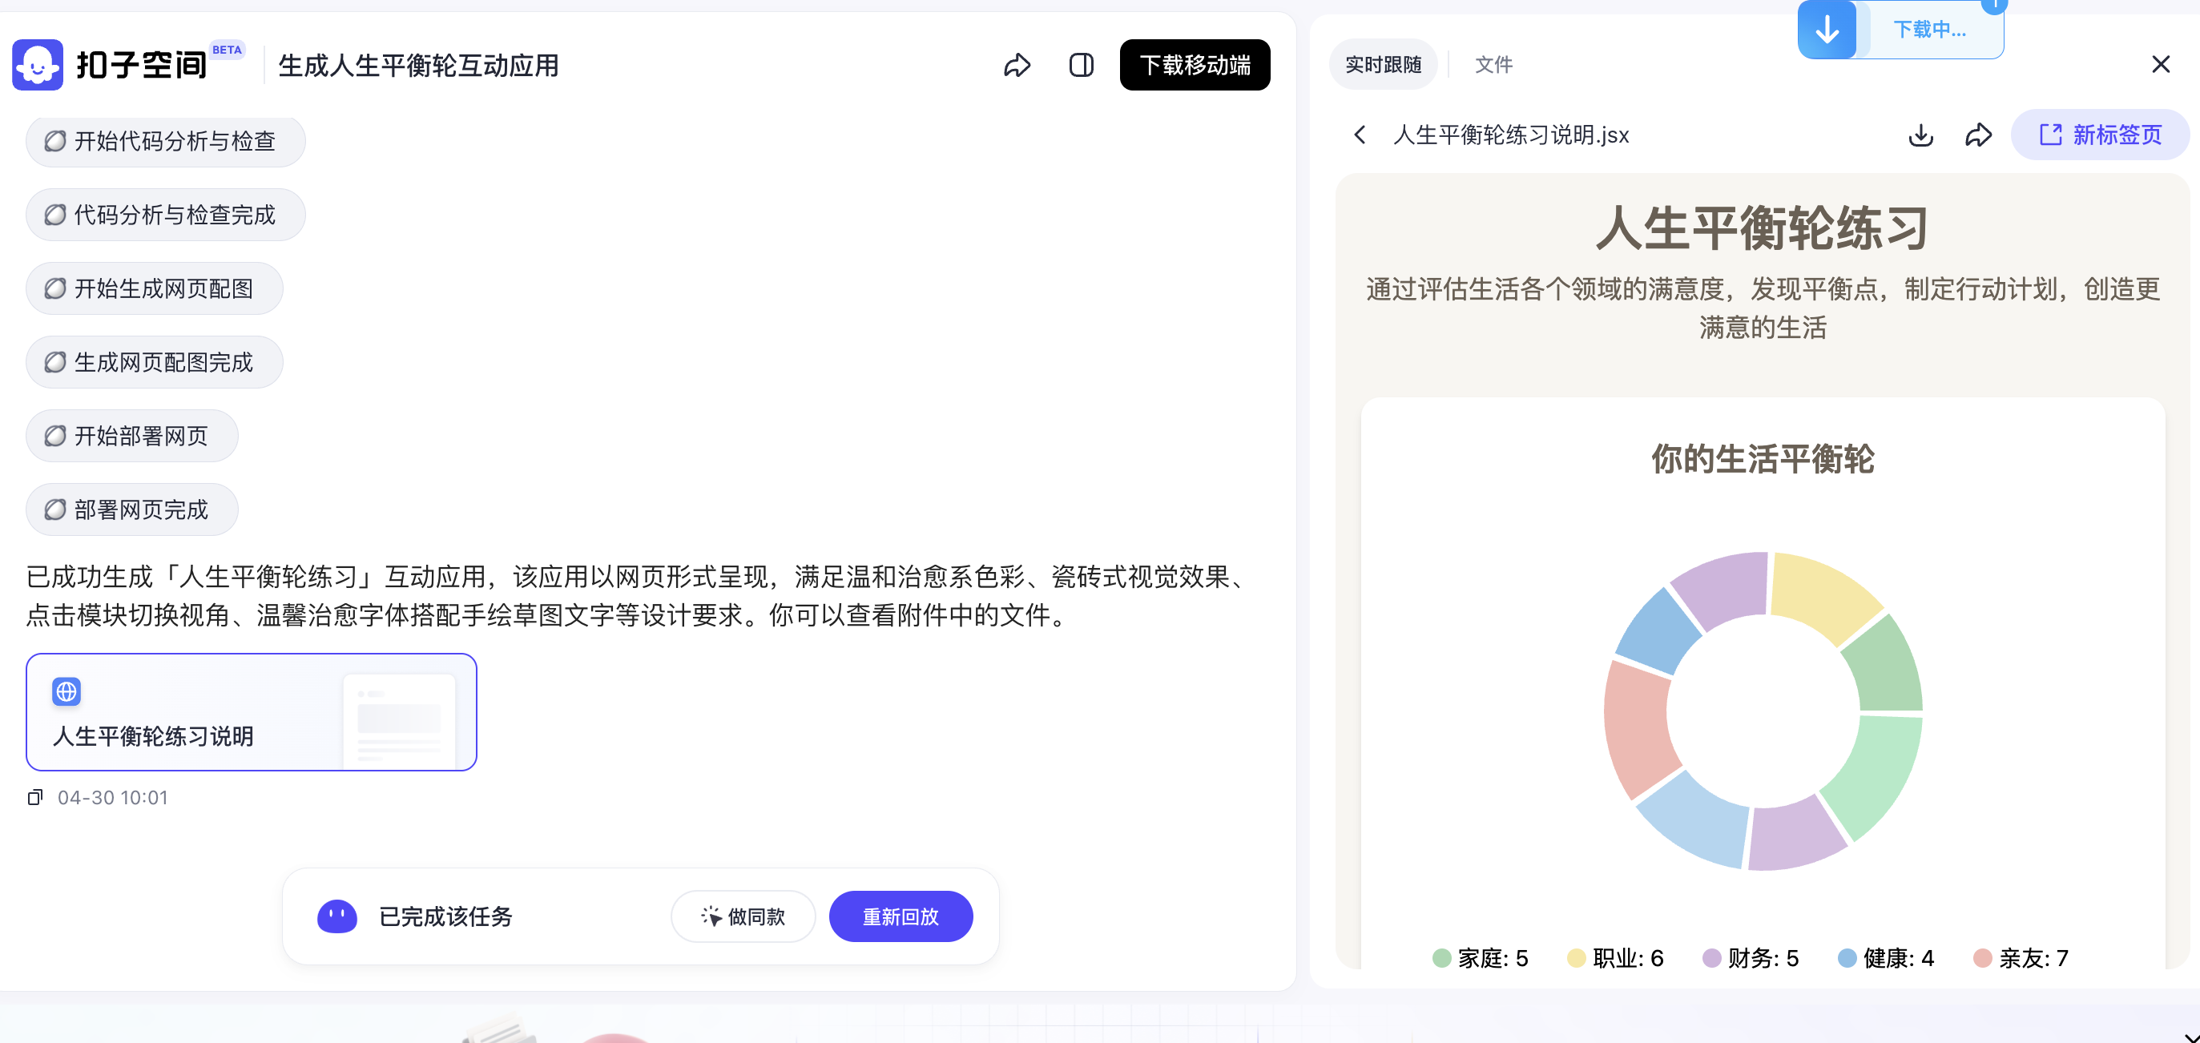2200x1043 pixels.
Task: Open the 开始代码分析与检查 step
Action: (166, 141)
